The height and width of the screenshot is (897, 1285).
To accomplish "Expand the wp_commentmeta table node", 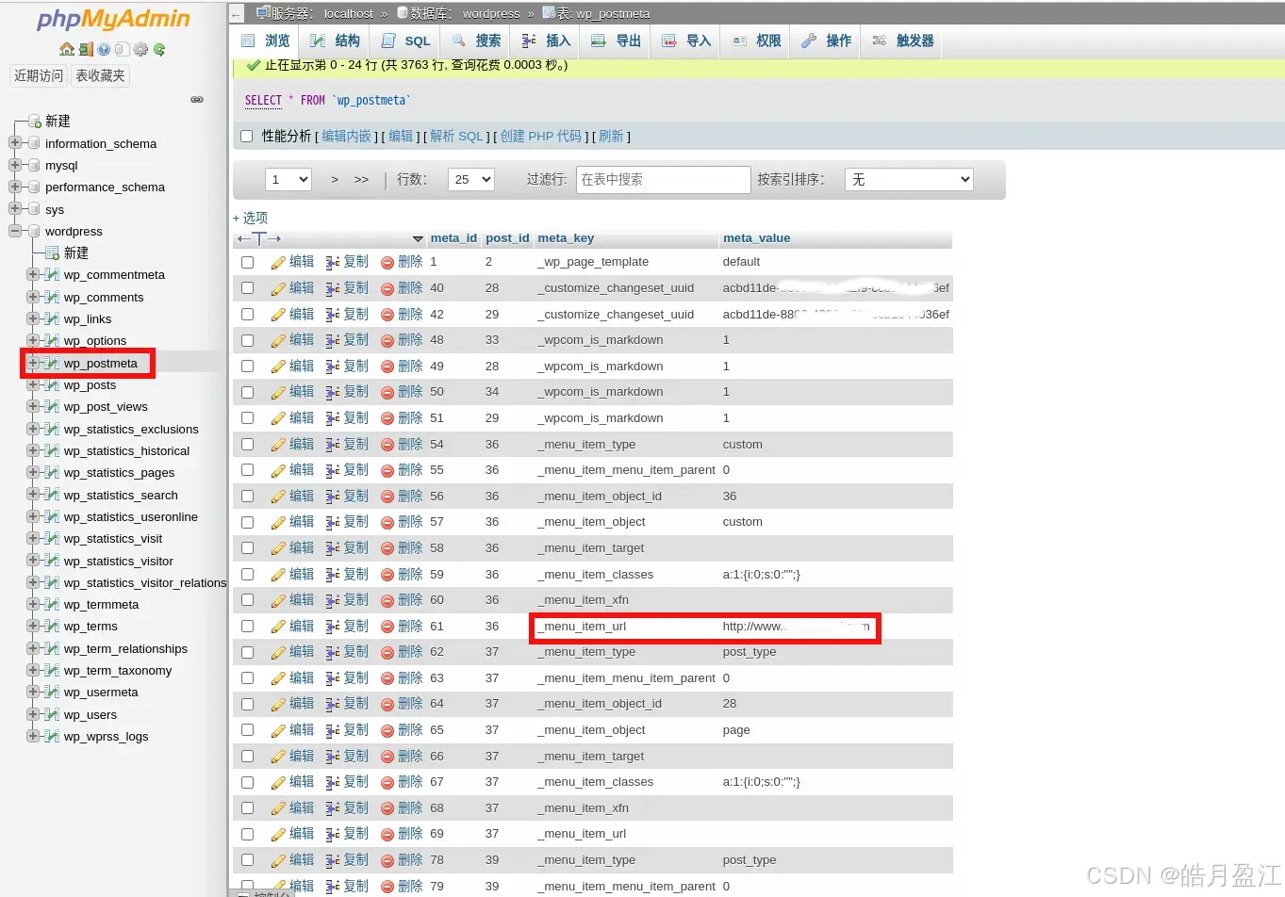I will point(33,275).
